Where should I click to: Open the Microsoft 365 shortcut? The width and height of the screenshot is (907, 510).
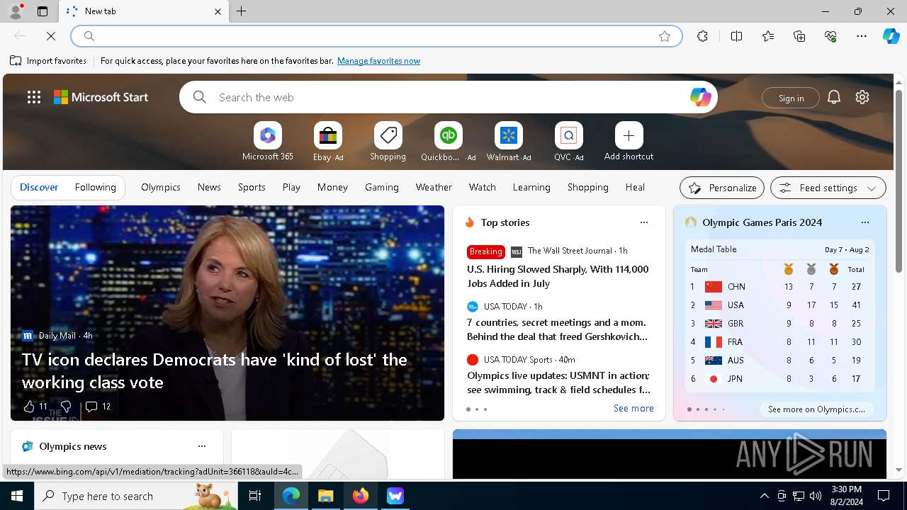pos(267,142)
